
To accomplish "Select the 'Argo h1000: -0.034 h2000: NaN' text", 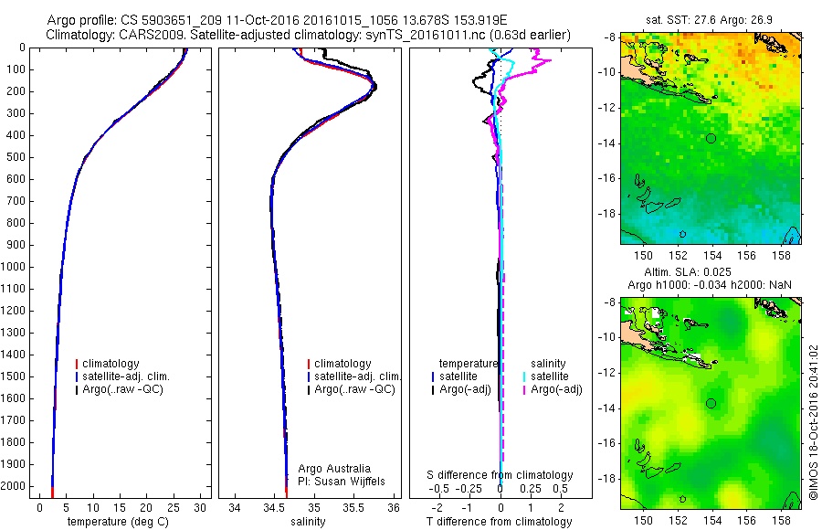I will click(x=710, y=285).
